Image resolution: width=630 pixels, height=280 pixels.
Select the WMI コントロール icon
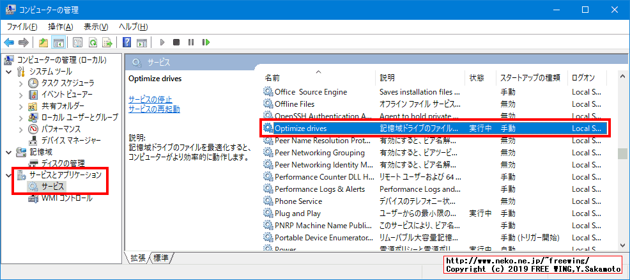click(x=33, y=198)
